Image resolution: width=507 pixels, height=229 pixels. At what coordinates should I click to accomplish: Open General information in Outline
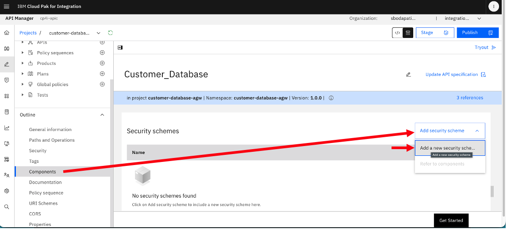(50, 129)
